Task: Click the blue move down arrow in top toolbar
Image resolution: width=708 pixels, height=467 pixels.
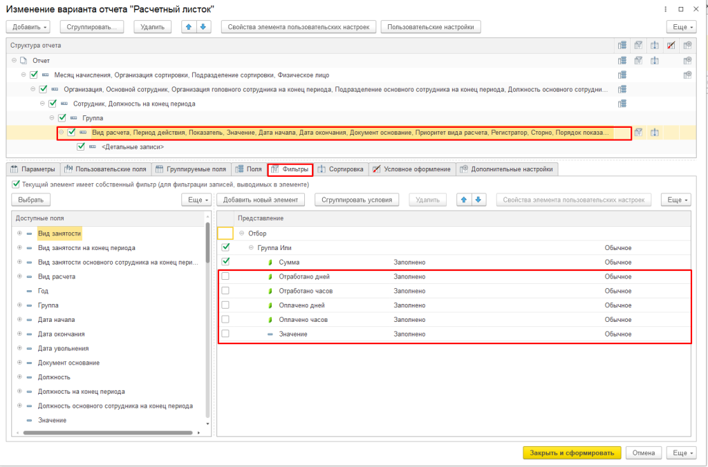Action: [x=203, y=27]
